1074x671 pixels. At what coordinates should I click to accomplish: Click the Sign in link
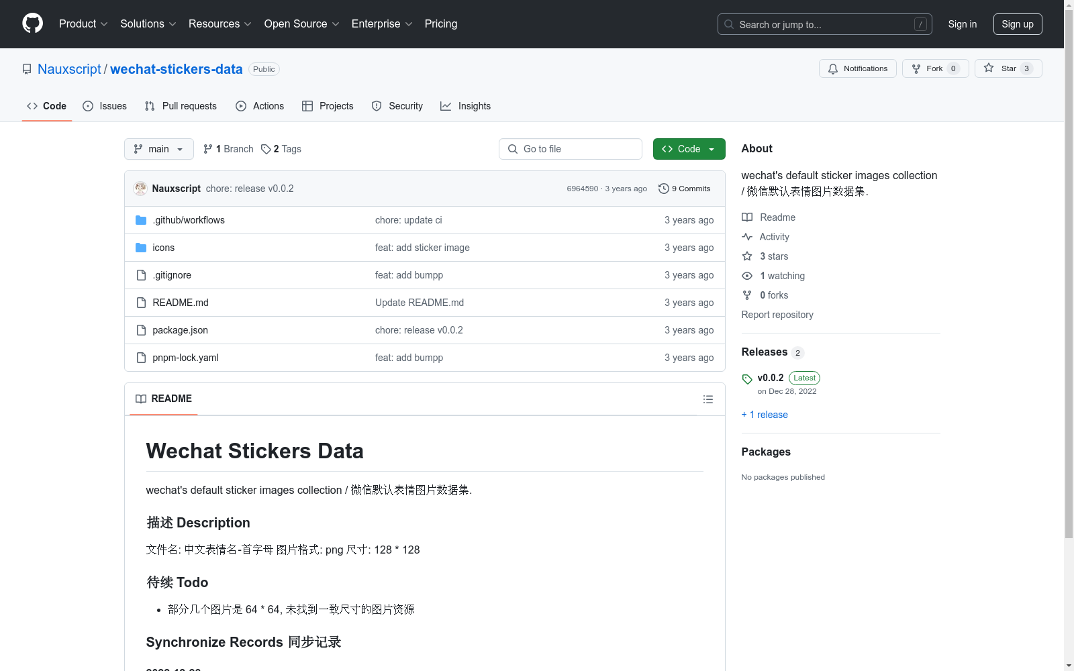pos(963,24)
